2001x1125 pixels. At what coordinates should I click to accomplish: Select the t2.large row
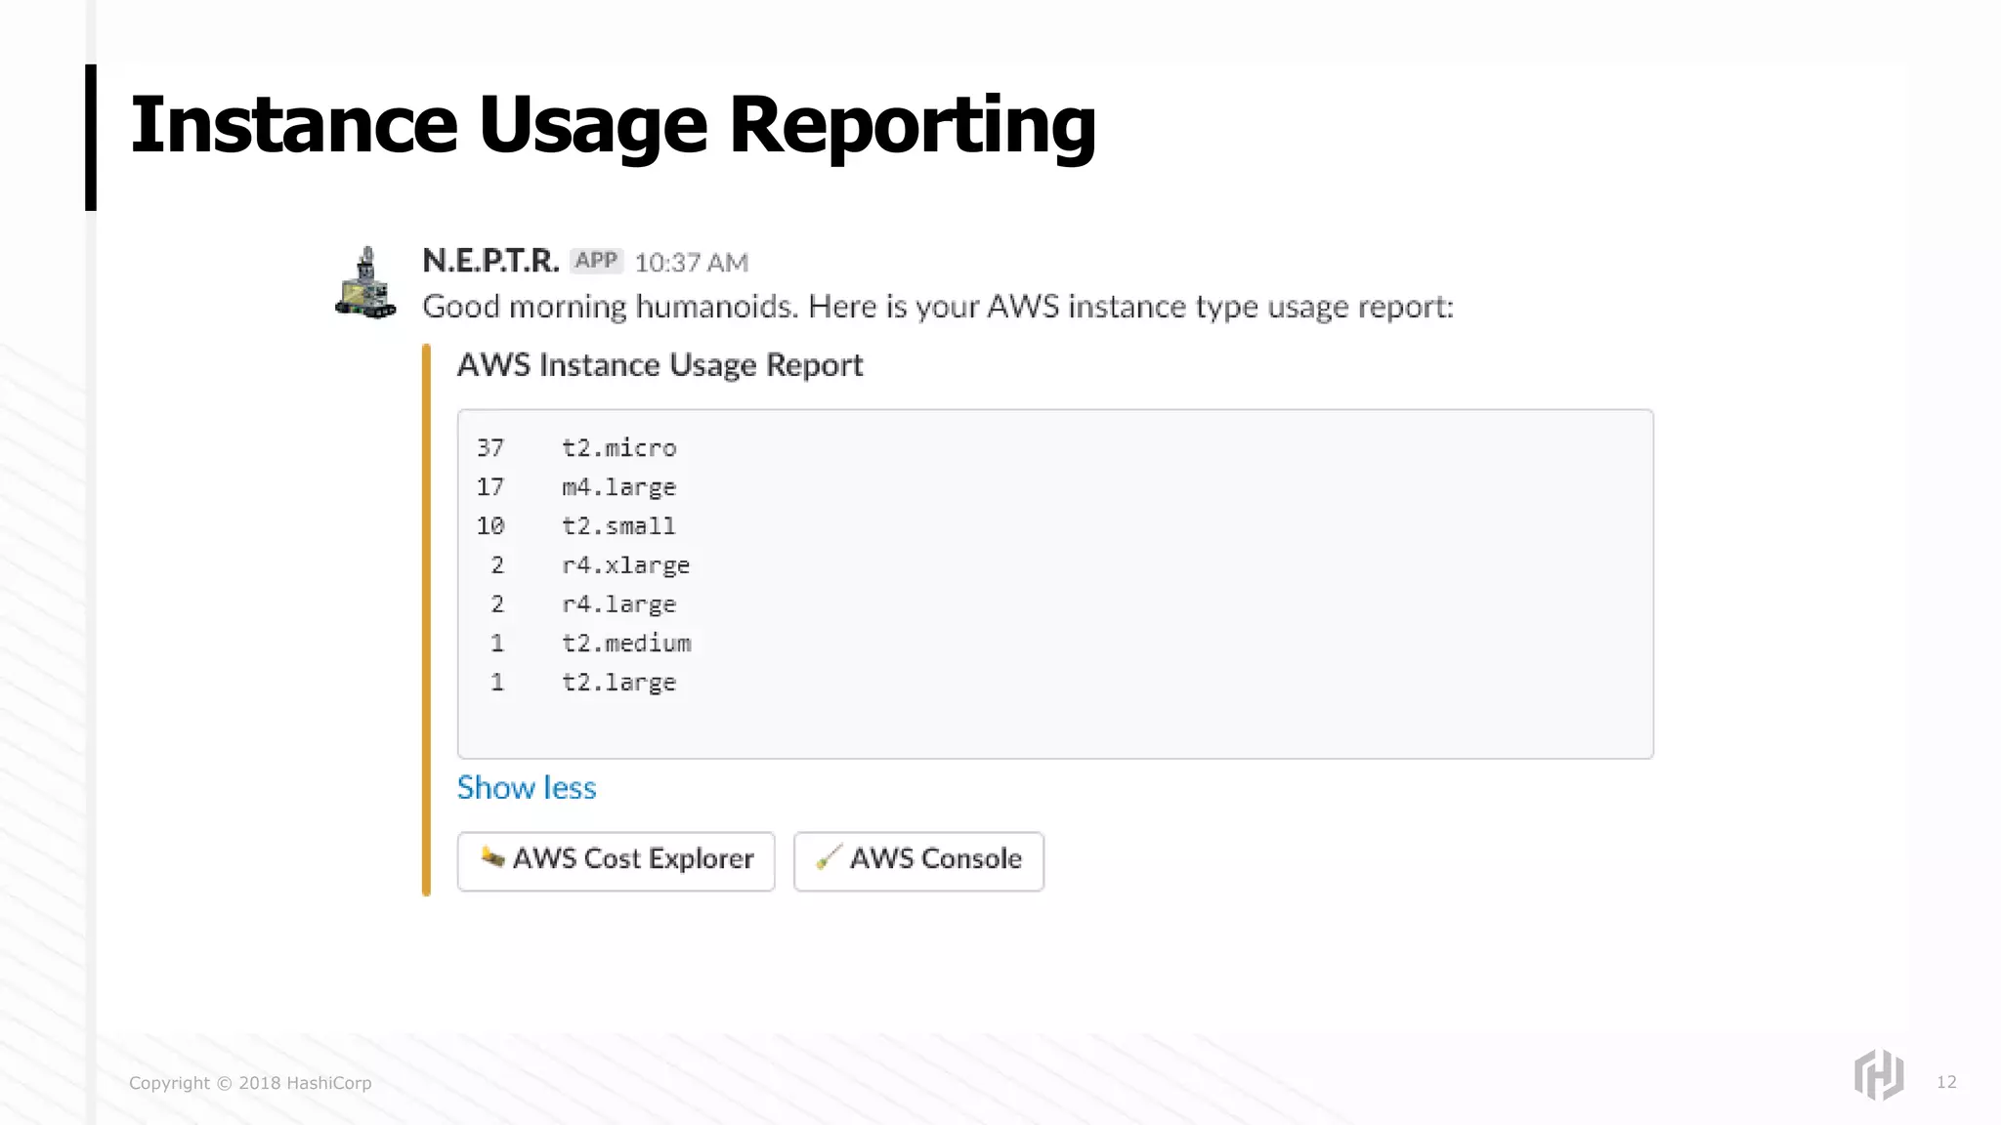(583, 683)
